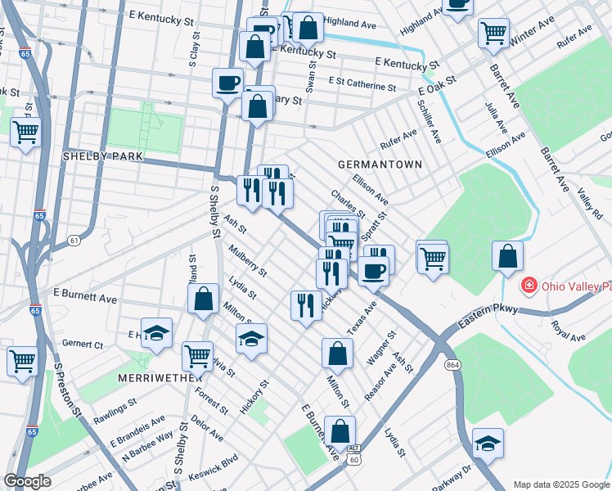Screen dimensions: 612x491
Task: Select the shopping bag marker on E Burnett Ave bottom
Action: point(340,434)
